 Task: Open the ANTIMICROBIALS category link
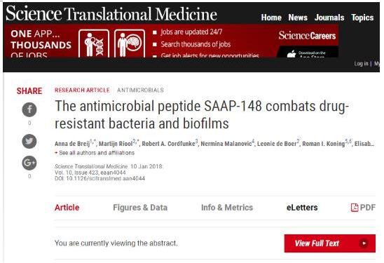(140, 90)
